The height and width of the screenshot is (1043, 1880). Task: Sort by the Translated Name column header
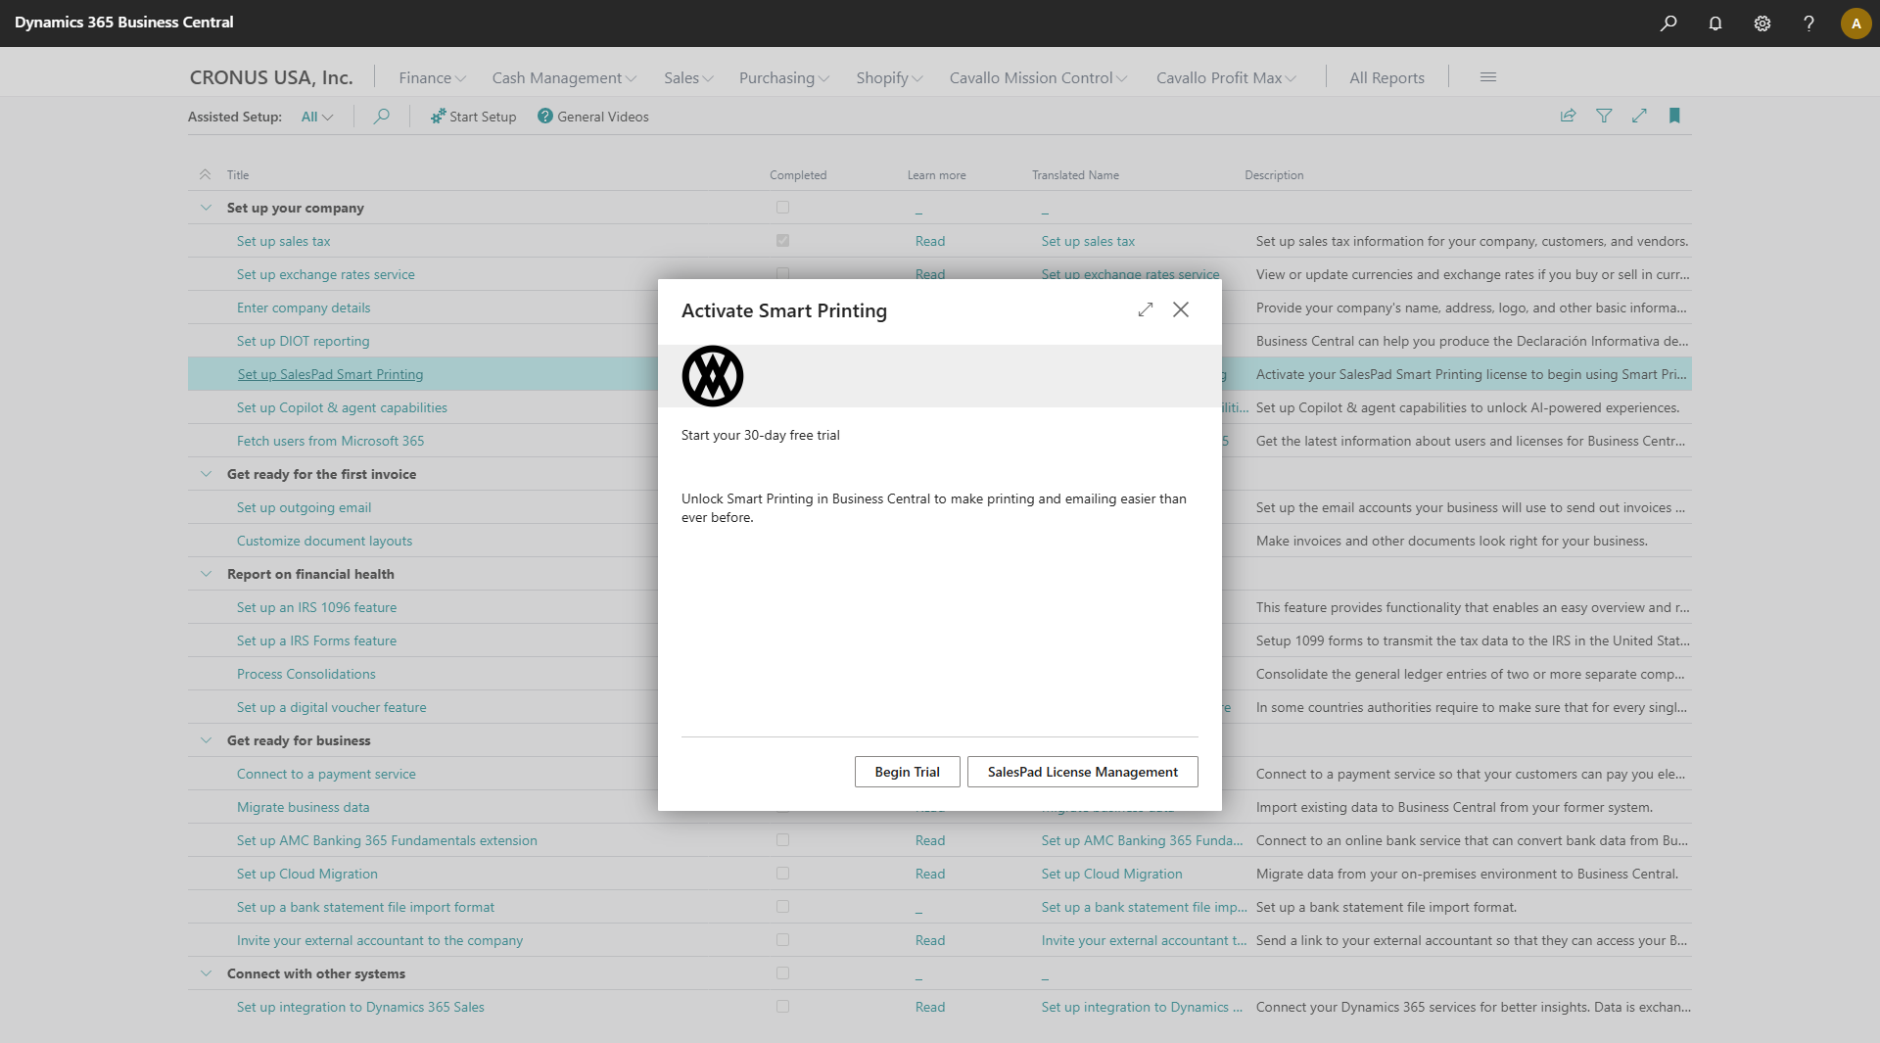pyautogui.click(x=1075, y=174)
